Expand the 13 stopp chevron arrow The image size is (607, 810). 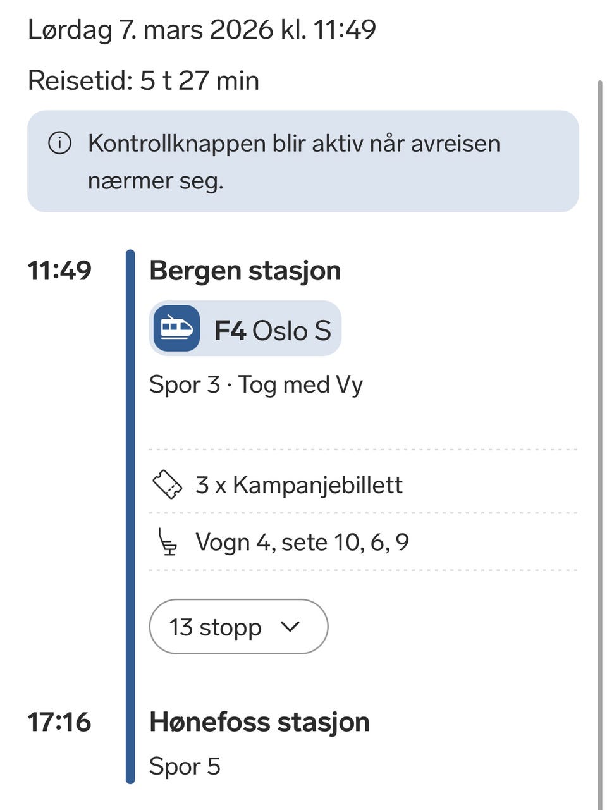(290, 627)
